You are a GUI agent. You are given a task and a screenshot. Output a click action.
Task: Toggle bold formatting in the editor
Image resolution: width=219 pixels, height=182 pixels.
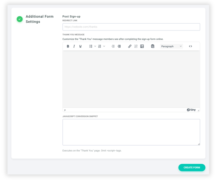pos(68,46)
